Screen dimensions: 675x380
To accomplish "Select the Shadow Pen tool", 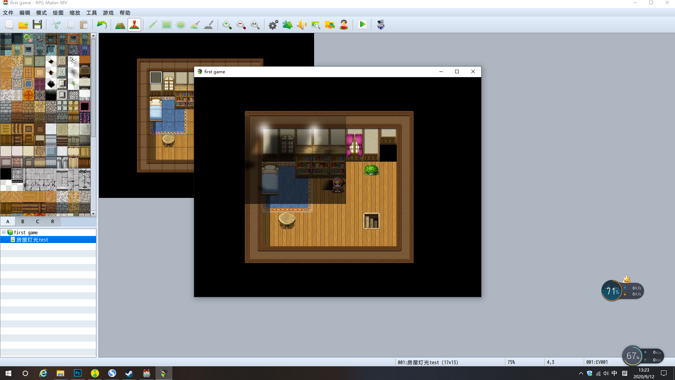I will point(209,25).
